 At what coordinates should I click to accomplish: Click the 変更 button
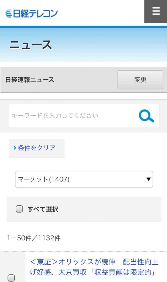pos(140,80)
